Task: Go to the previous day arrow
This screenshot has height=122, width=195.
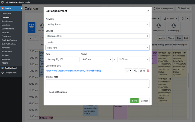Action: click(x=31, y=38)
